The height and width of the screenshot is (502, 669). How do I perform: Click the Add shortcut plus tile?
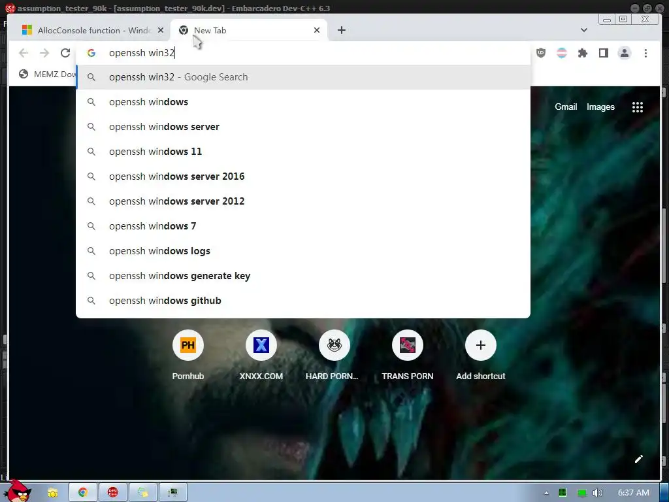pyautogui.click(x=481, y=355)
